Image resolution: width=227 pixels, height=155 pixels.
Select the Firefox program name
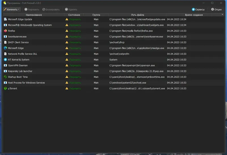coord(11,31)
